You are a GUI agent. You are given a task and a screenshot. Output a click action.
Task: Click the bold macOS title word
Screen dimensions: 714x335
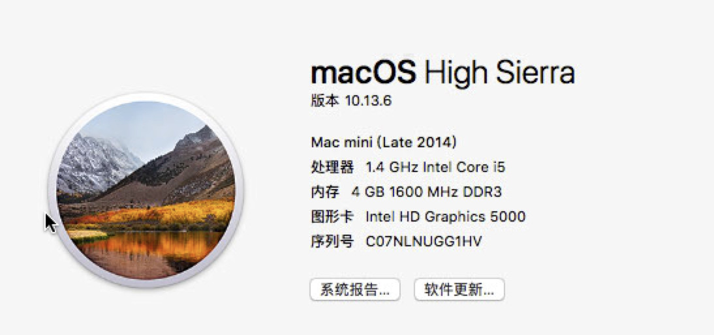[363, 72]
